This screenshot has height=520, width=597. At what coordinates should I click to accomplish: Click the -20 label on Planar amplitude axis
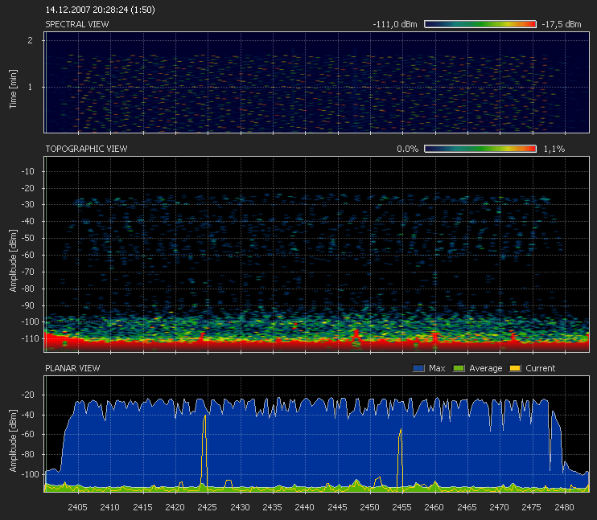pos(27,395)
